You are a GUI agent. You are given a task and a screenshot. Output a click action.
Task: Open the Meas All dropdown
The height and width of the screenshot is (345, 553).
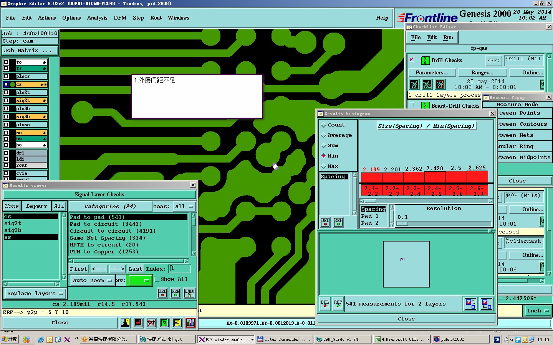[184, 206]
